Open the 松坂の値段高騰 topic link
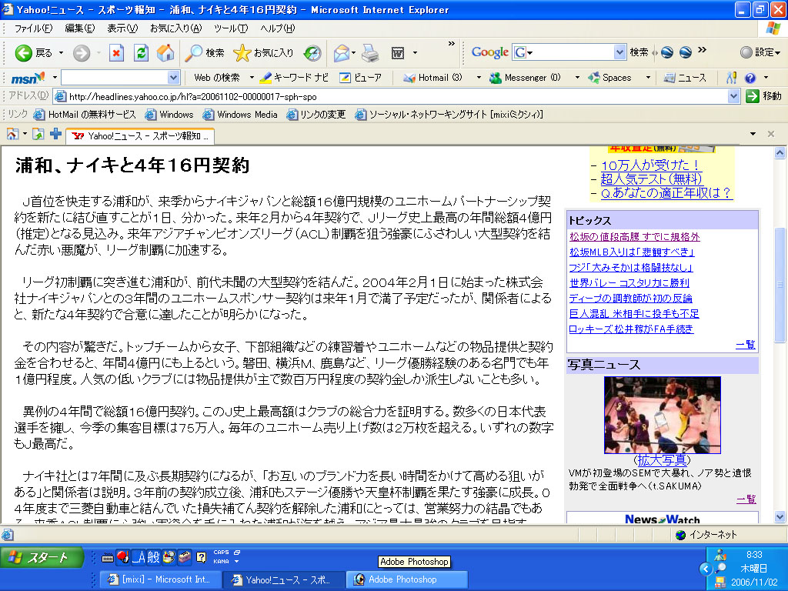The height and width of the screenshot is (591, 788). (634, 237)
